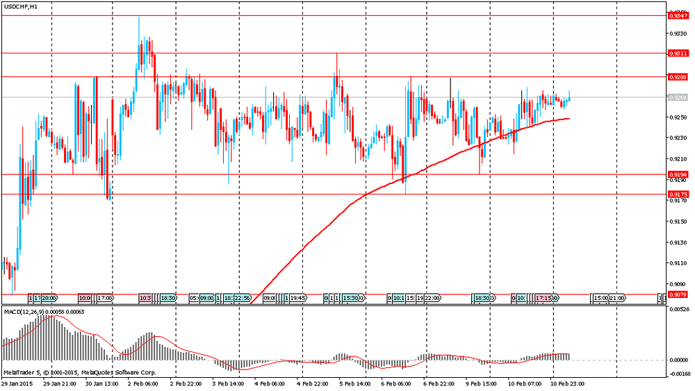Click the USDCHF,H1 chart title
The width and height of the screenshot is (695, 391).
21,7
